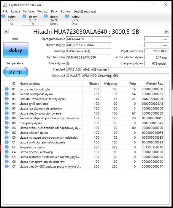Image resolution: width=173 pixels, height=208 pixels.
Task: Select row 'Liczba realokowanych sektorów'
Action: tap(84, 108)
